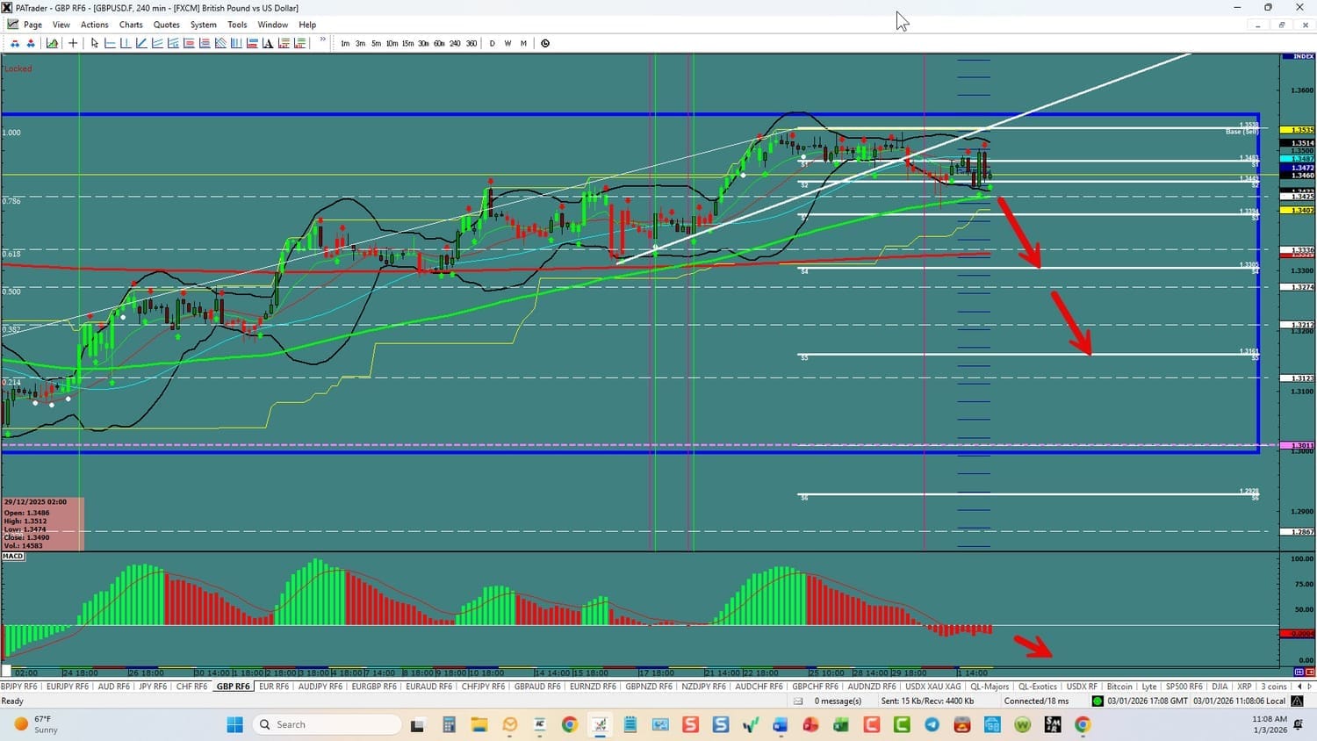
Task: Open the Page menu
Action: click(x=32, y=25)
